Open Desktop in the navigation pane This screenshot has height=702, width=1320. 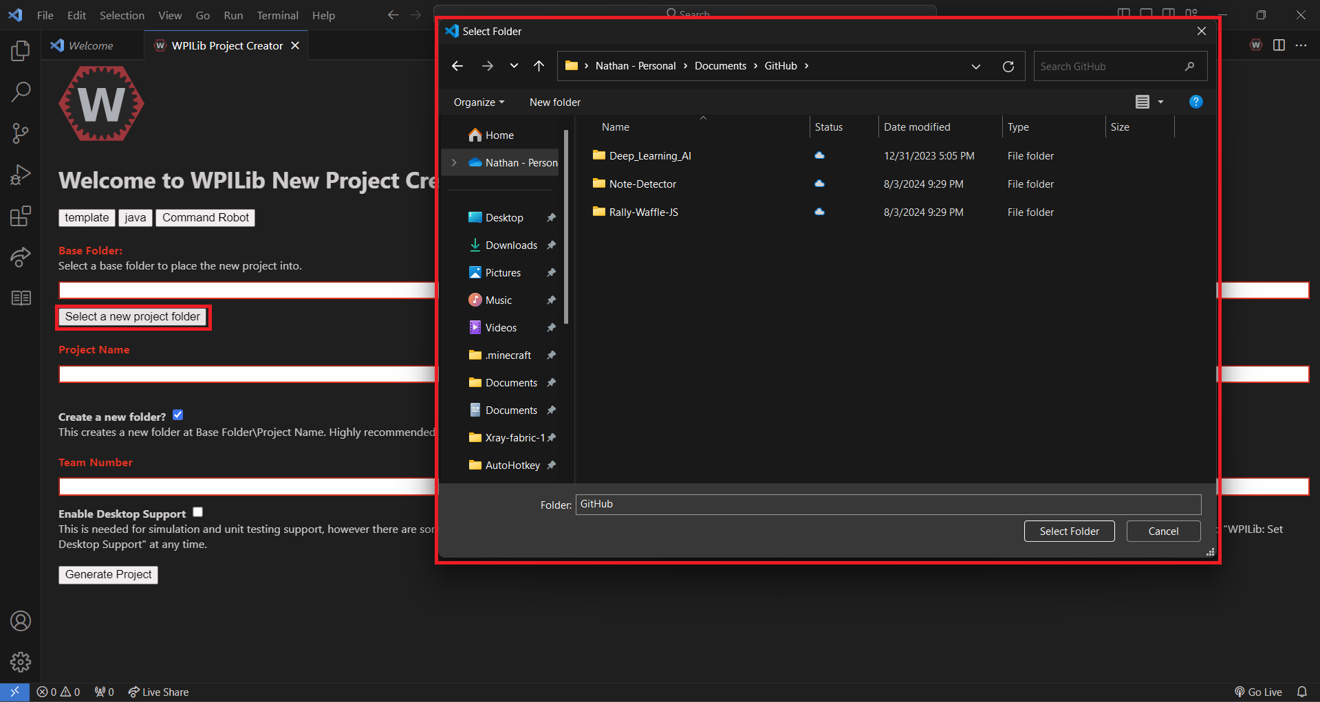504,217
